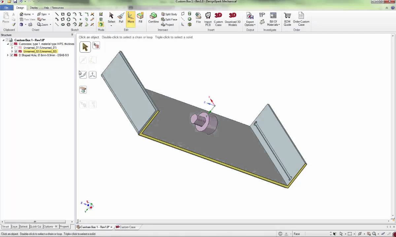The image size is (396, 237).
Task: Insert a File into design
Action: [198, 18]
